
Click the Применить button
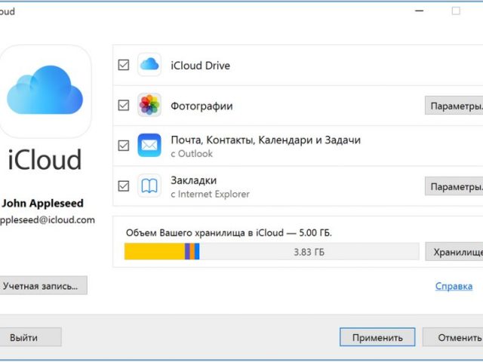[377, 337]
